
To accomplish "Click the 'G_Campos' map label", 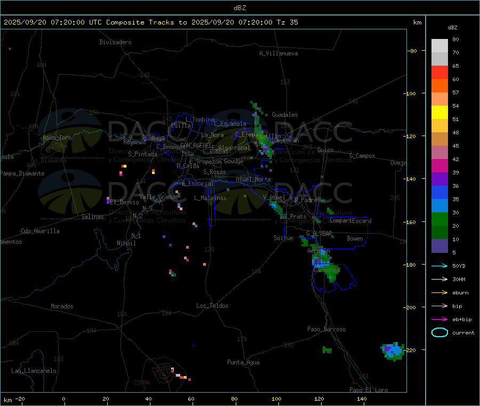I will click(x=362, y=156).
